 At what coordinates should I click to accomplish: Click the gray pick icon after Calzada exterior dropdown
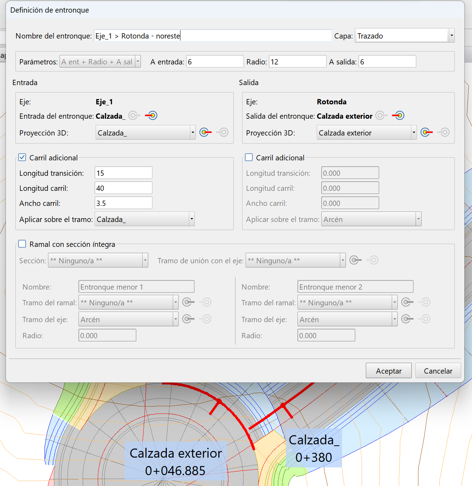[x=444, y=132]
